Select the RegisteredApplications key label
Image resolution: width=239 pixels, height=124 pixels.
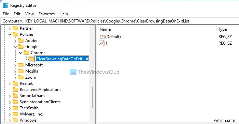(x=40, y=90)
